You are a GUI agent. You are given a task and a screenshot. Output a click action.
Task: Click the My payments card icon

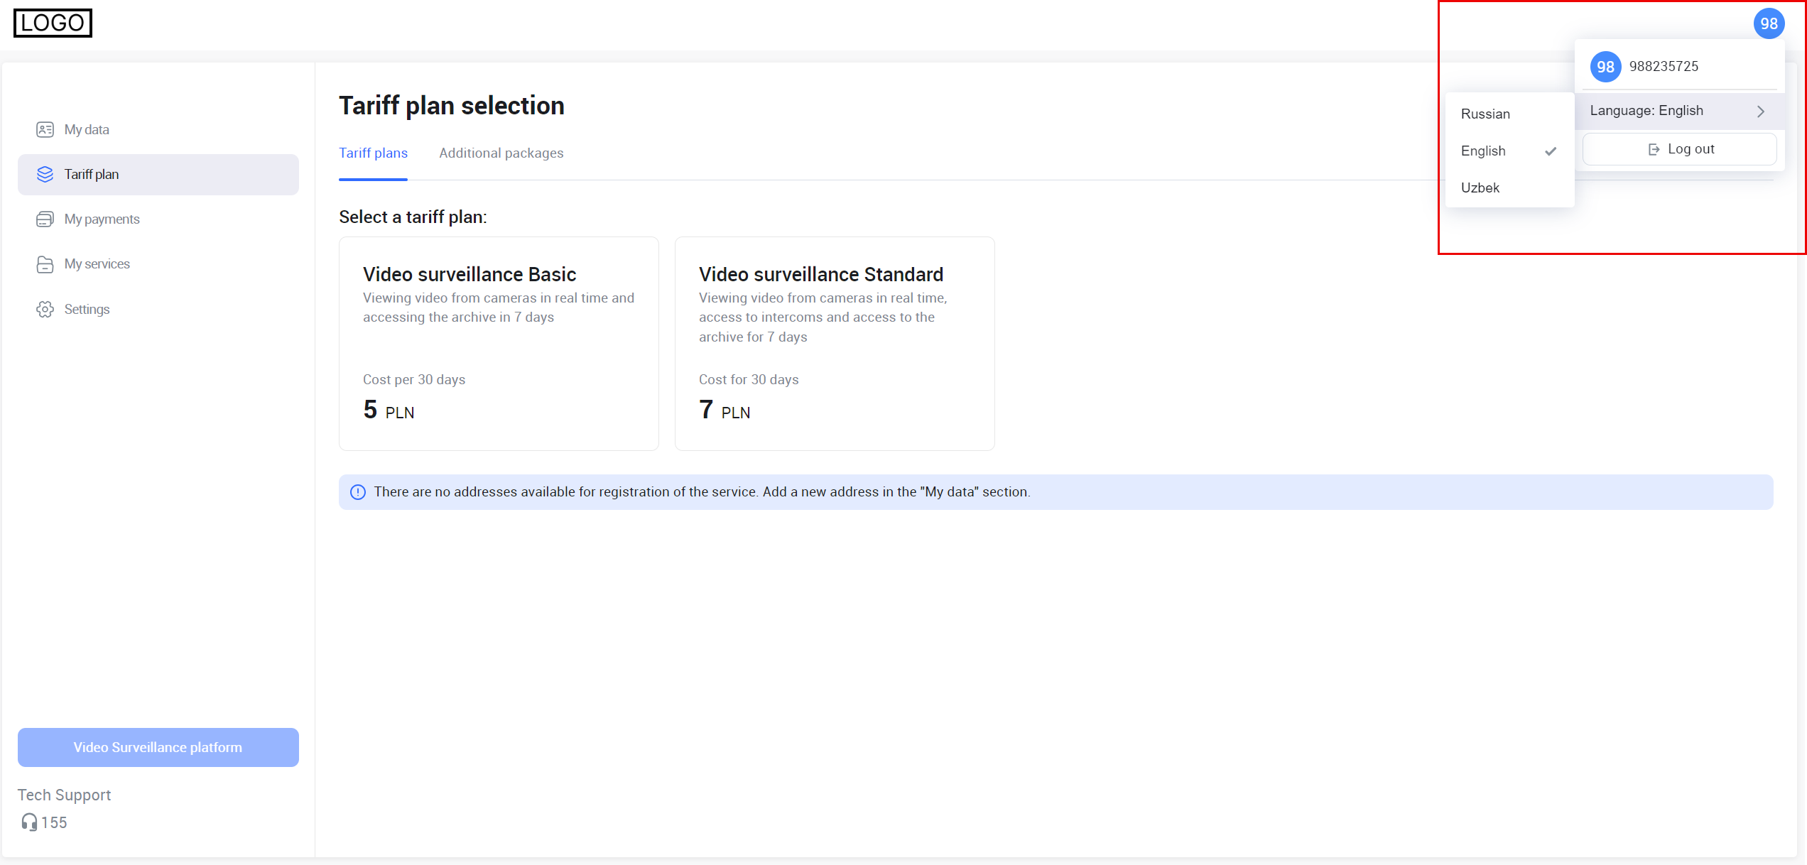[x=45, y=219]
